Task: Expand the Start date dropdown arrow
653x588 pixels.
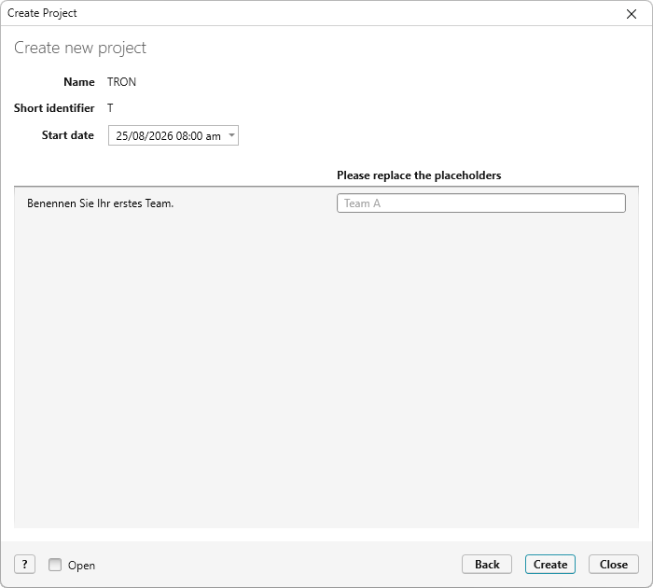Action: pos(231,135)
